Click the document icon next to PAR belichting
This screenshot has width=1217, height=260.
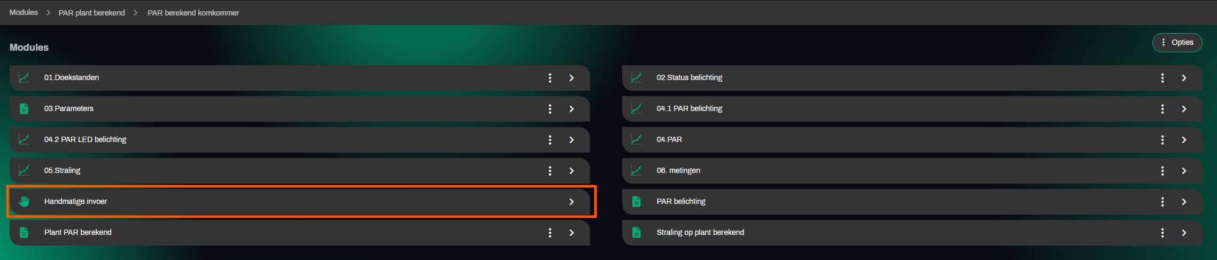pos(637,202)
